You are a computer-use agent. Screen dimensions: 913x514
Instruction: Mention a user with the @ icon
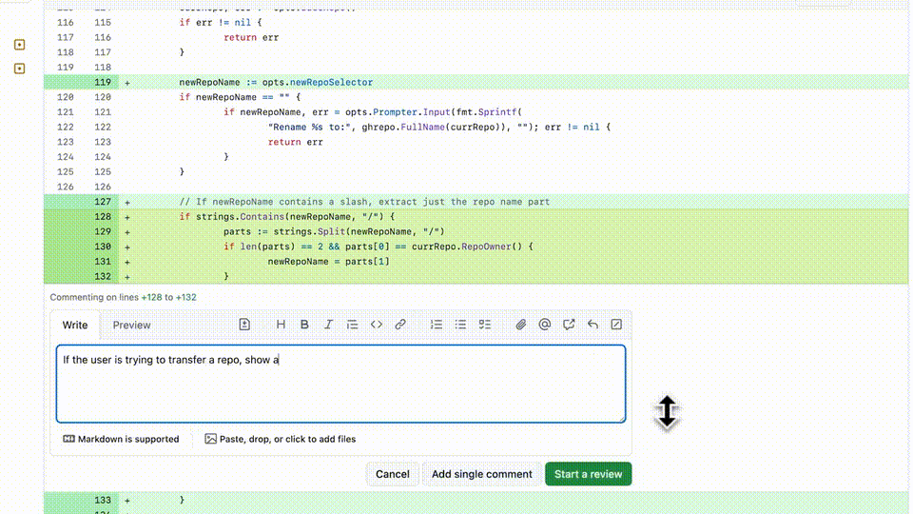(x=545, y=325)
